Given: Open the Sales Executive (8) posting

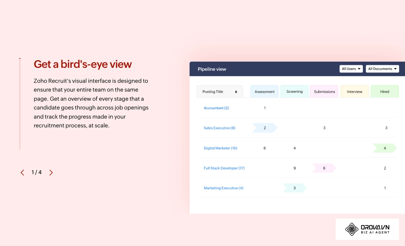Looking at the screenshot, I should (x=219, y=128).
